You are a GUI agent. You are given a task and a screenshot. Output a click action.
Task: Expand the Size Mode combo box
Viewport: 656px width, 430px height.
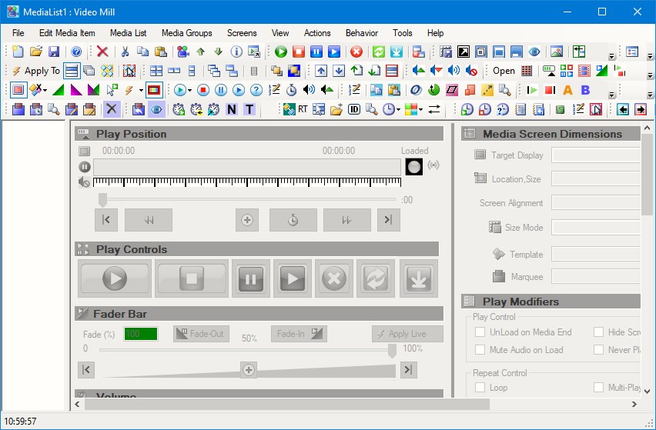(x=597, y=228)
